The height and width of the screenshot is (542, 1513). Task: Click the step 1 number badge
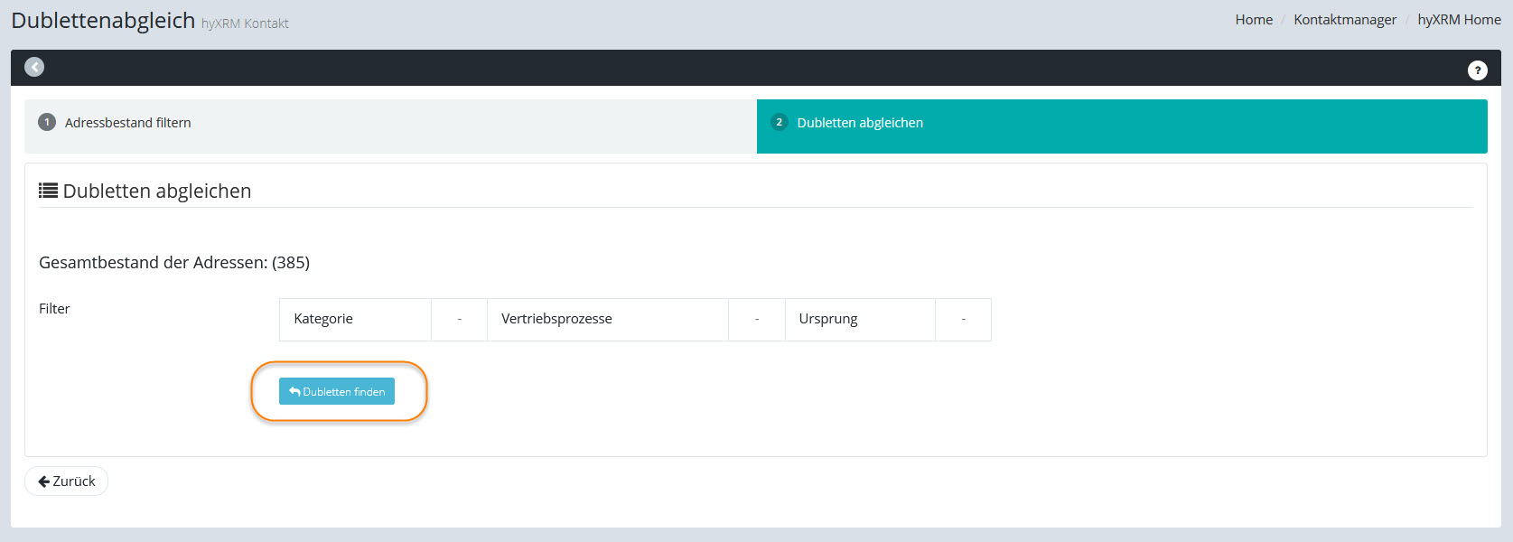(x=47, y=122)
